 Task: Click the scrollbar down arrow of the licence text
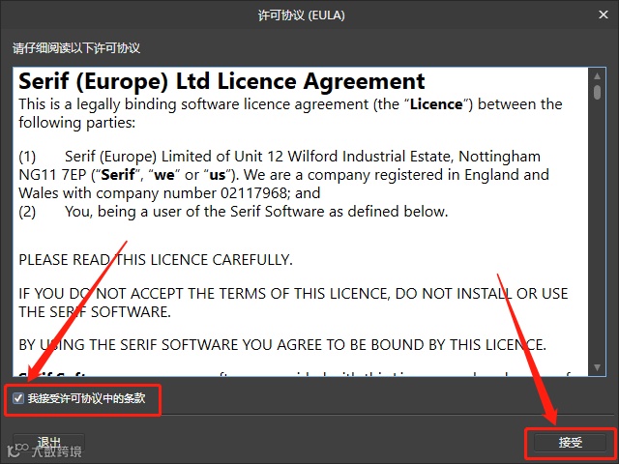click(597, 367)
